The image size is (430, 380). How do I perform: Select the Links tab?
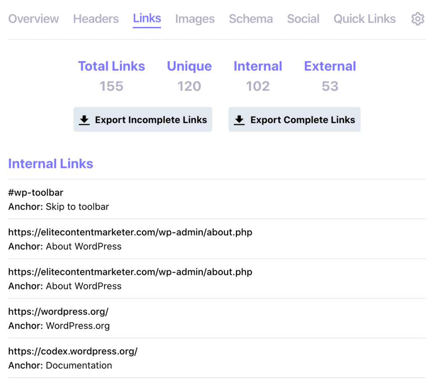pos(147,18)
